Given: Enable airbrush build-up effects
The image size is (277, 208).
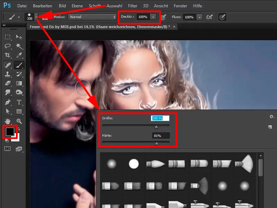Looking at the screenshot, I should coord(209,17).
